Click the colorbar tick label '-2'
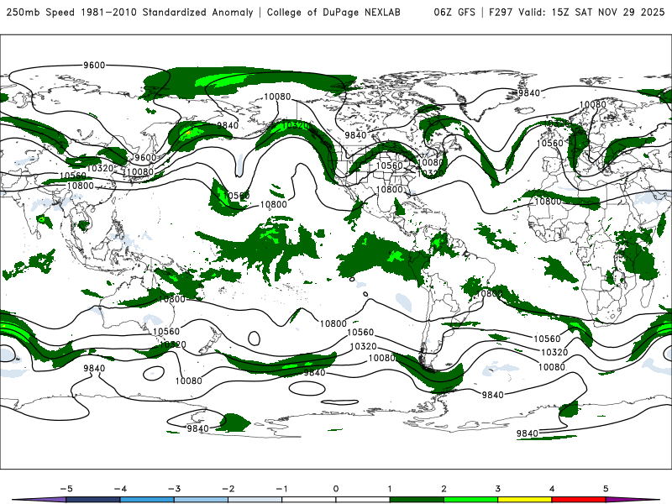The image size is (672, 504). pos(228,489)
